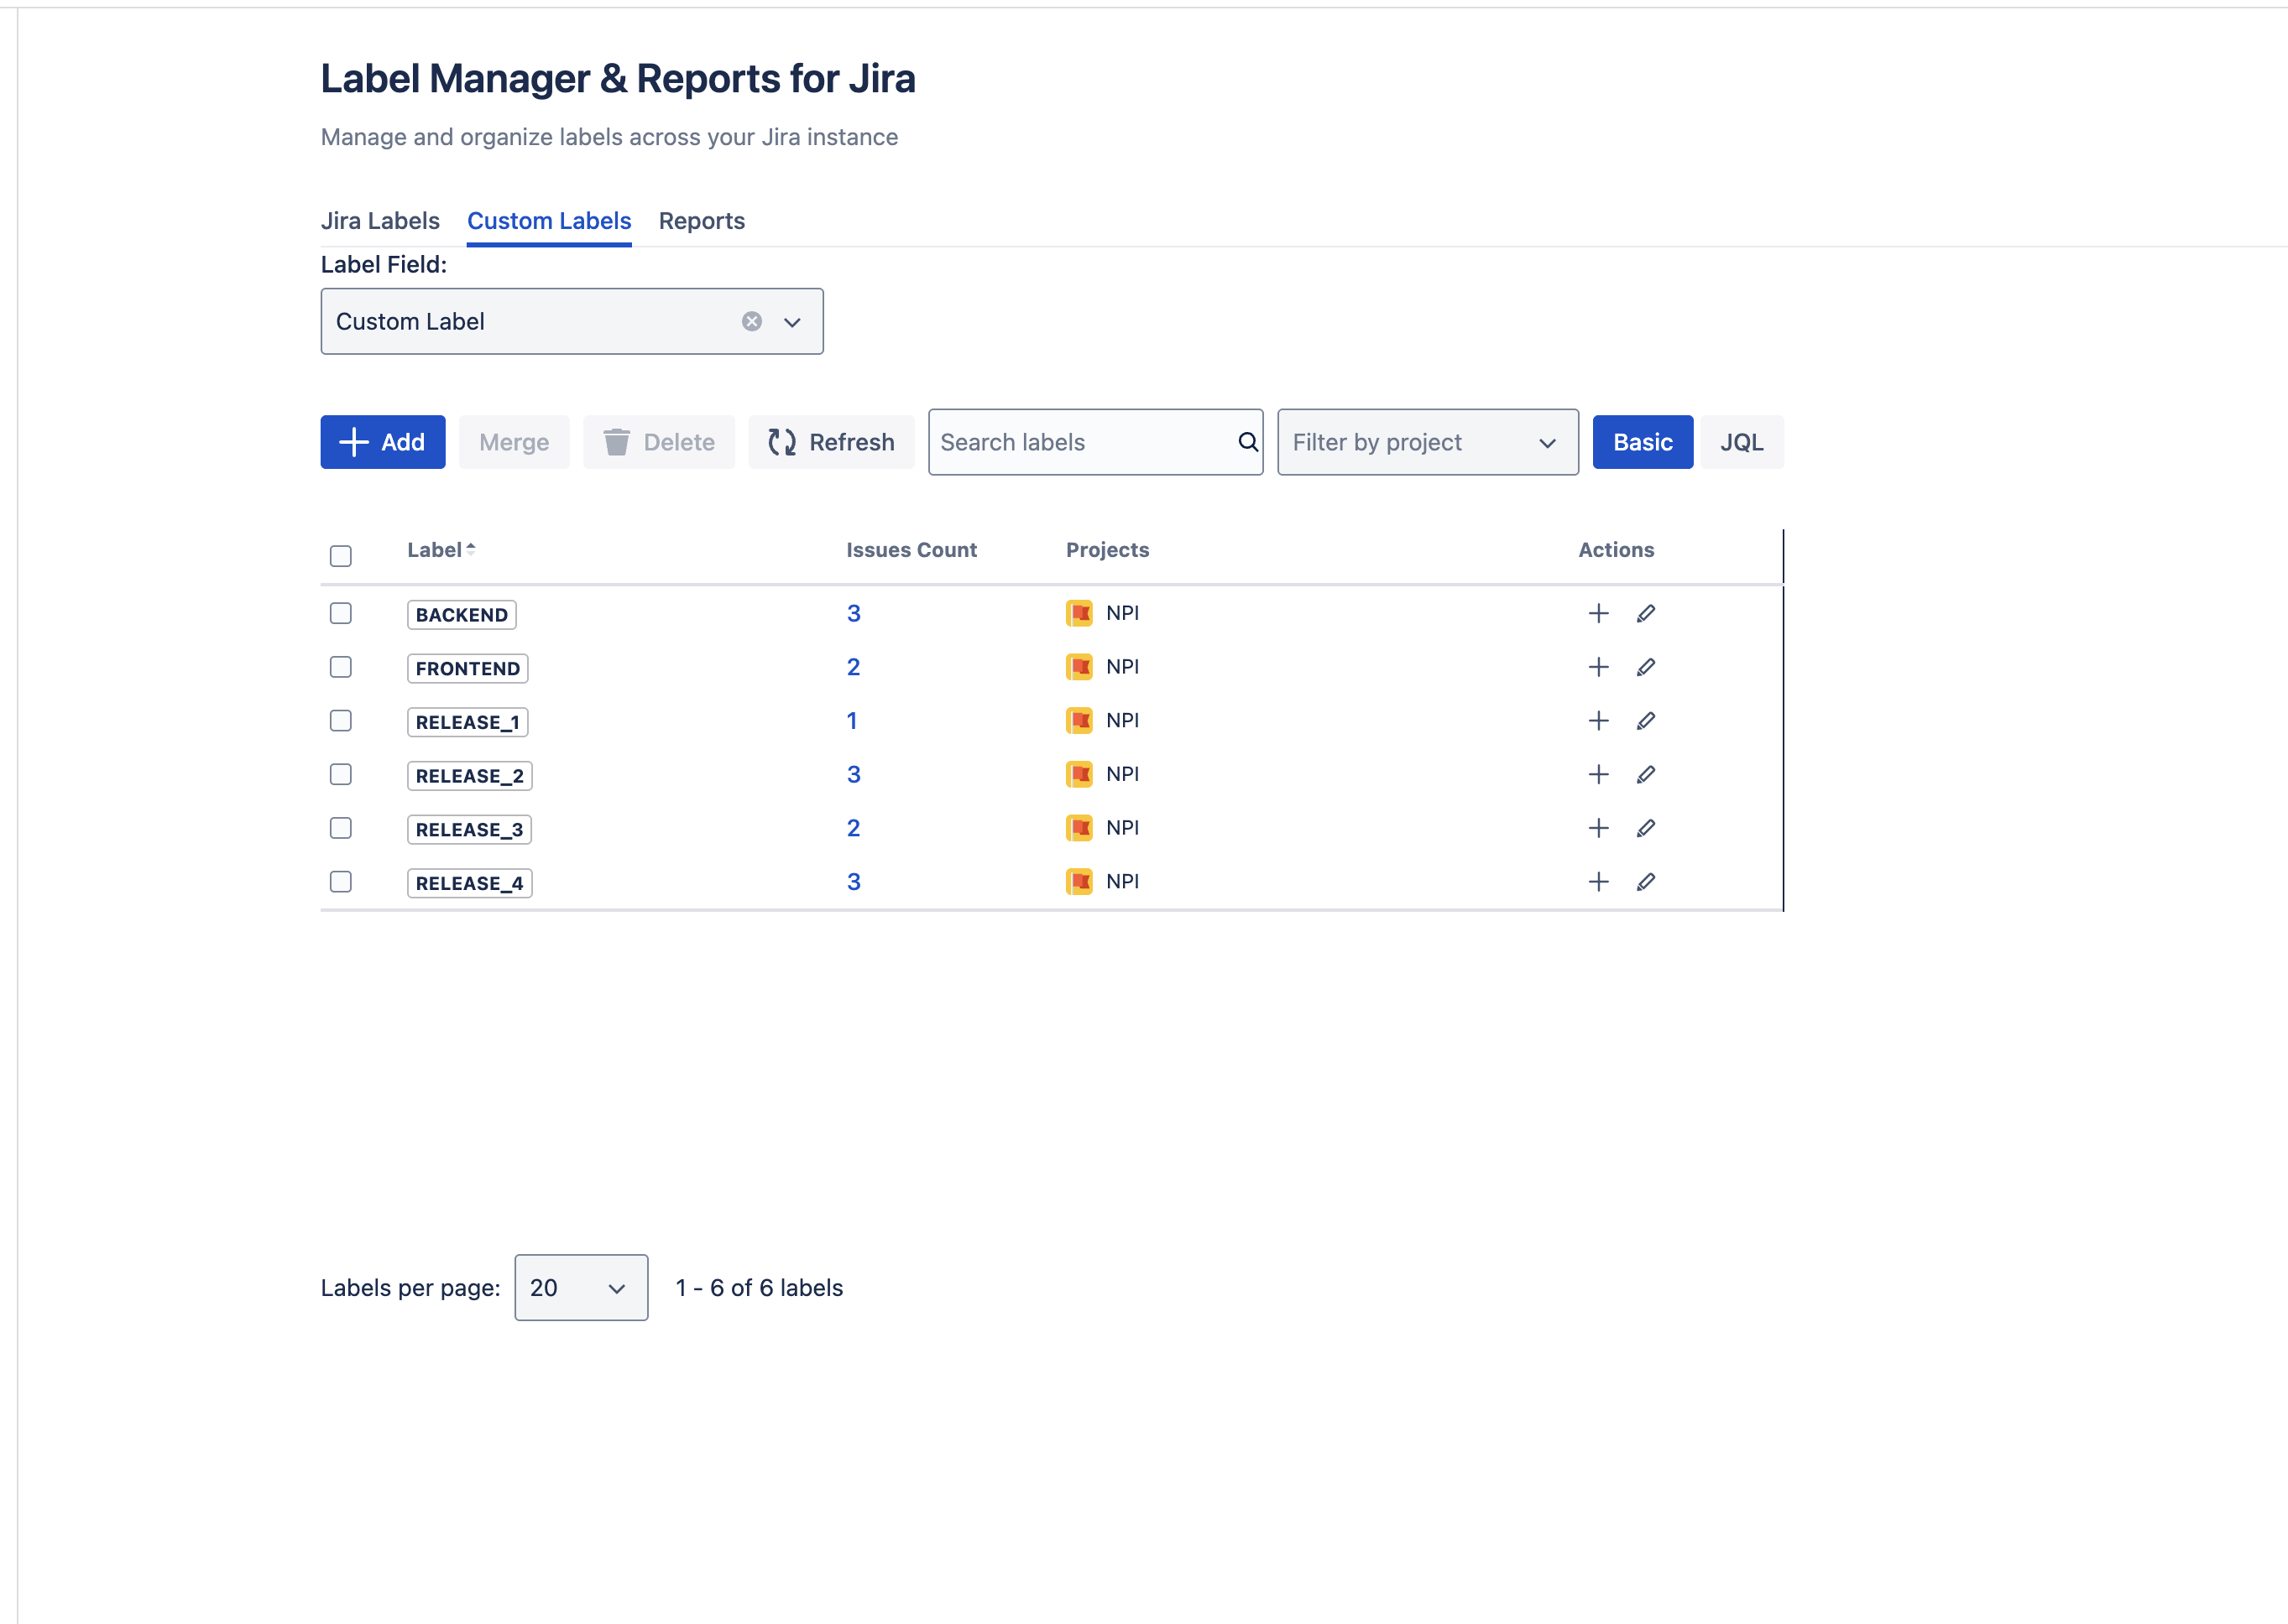Image resolution: width=2288 pixels, height=1624 pixels.
Task: Click the plus icon in the RELEASE_3 row
Action: [x=1598, y=828]
